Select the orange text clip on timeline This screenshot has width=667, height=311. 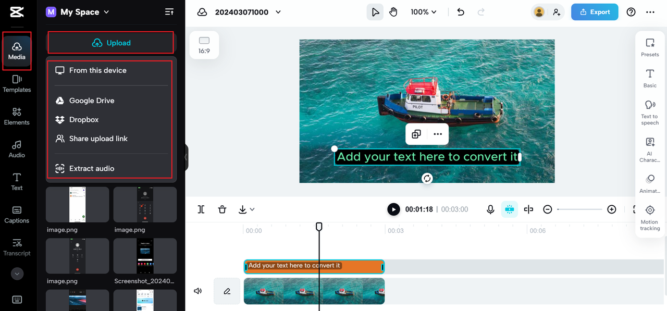[314, 267]
